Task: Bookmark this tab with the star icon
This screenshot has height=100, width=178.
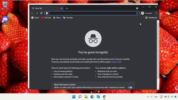Action: coord(137,13)
